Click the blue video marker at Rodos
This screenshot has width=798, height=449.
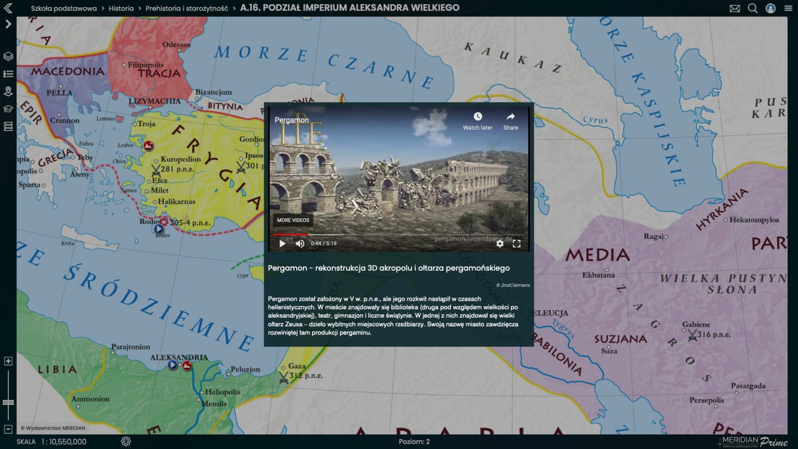click(159, 229)
